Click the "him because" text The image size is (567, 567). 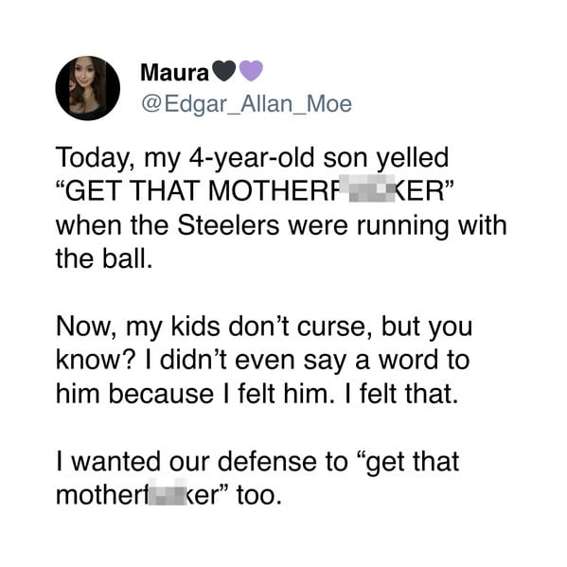pyautogui.click(x=134, y=394)
